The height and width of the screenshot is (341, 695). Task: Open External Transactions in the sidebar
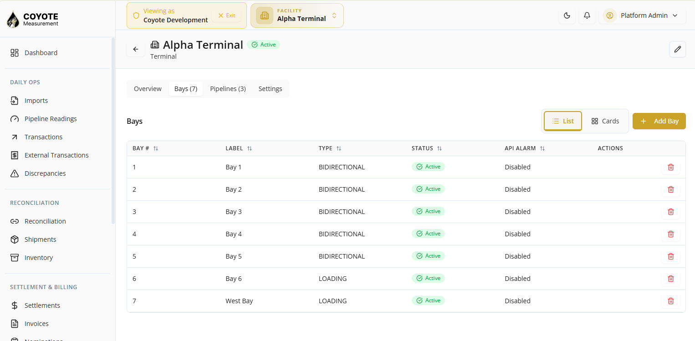pyautogui.click(x=57, y=155)
